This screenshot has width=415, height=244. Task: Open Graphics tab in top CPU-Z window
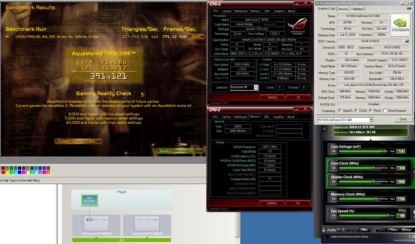tap(279, 11)
